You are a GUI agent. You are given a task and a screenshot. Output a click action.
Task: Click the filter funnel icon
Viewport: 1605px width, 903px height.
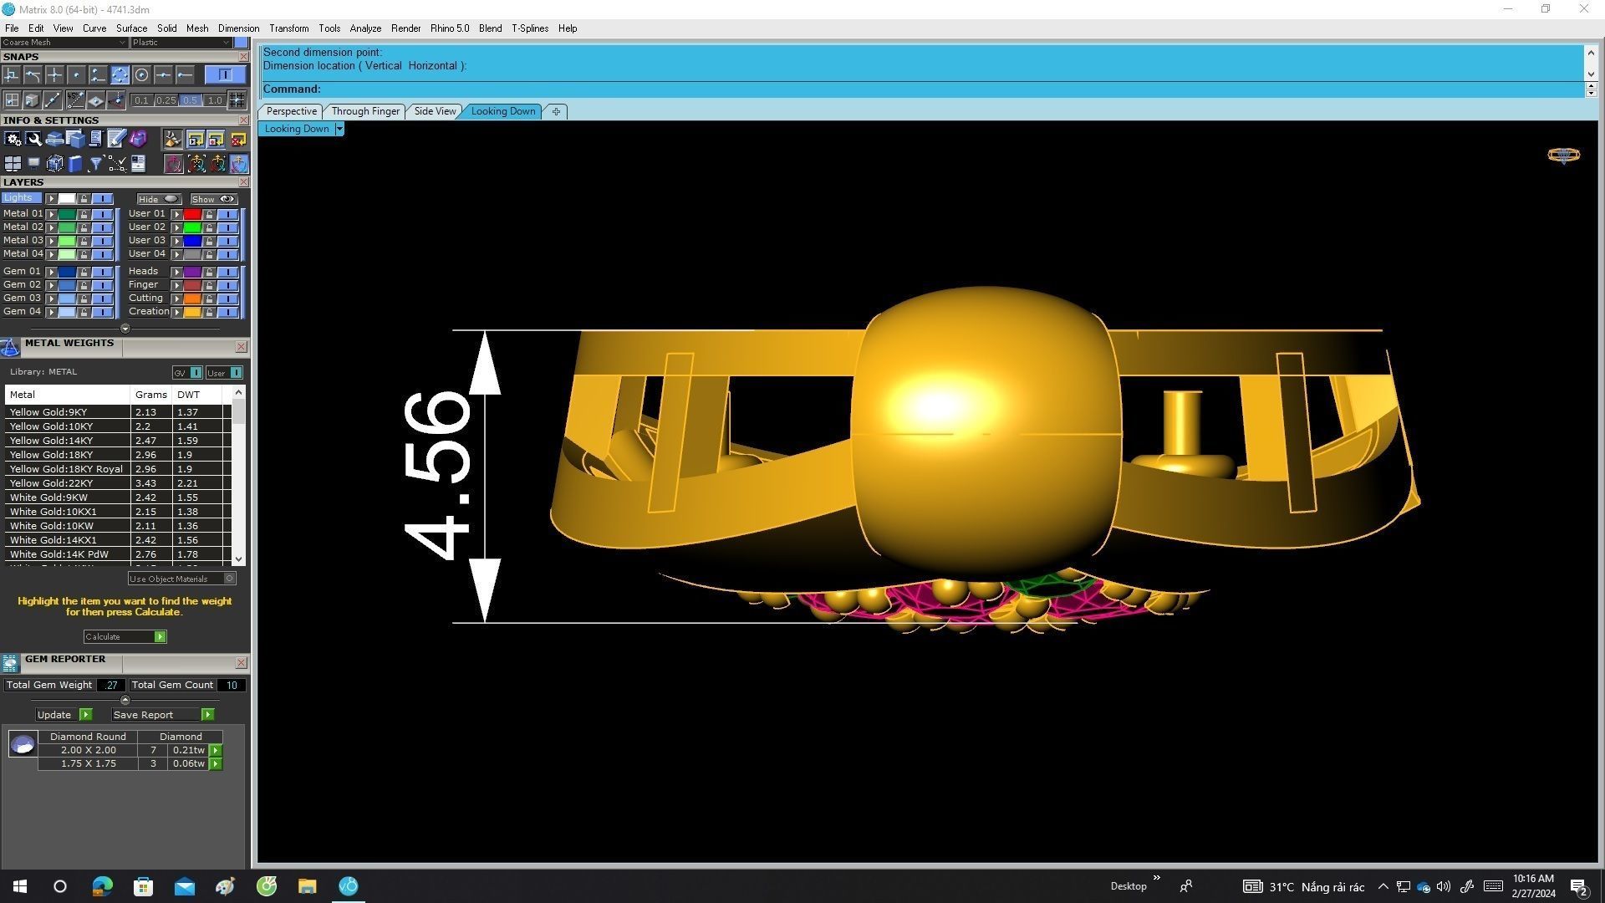(95, 164)
